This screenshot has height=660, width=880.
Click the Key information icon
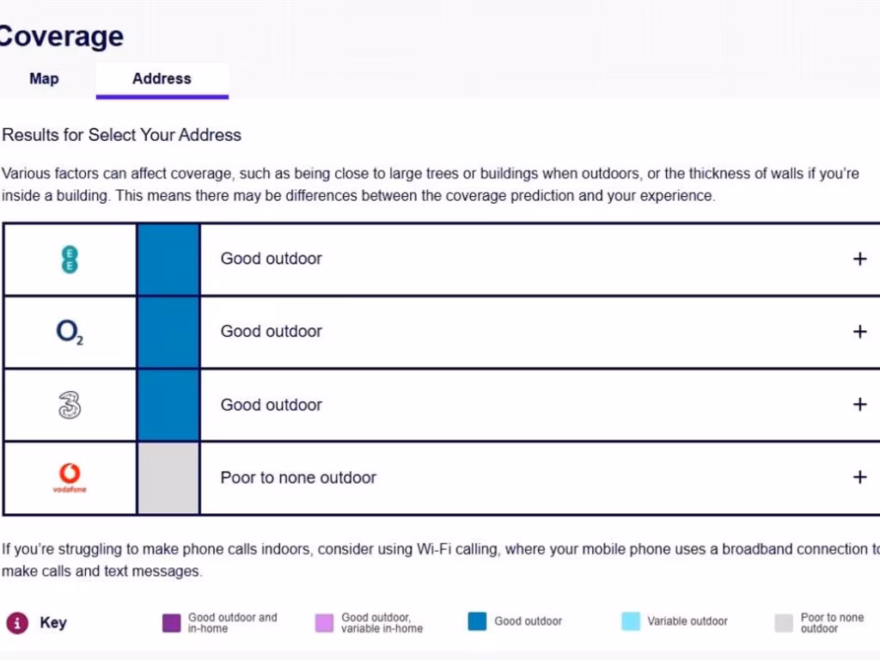coord(16,623)
